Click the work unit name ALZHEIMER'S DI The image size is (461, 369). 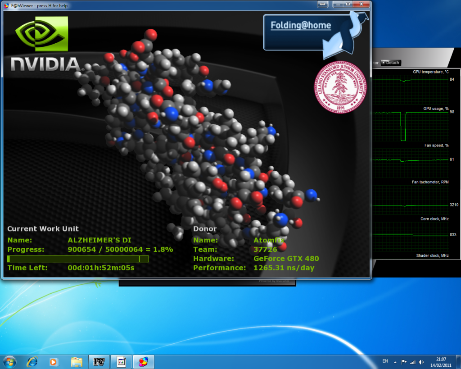point(99,240)
